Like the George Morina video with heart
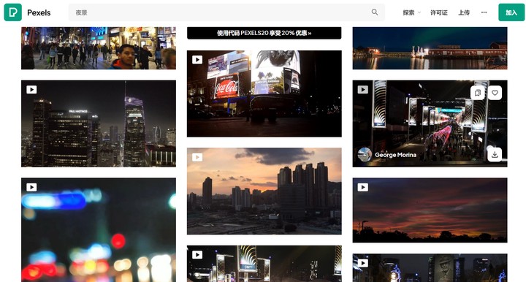This screenshot has height=282, width=526. [495, 93]
